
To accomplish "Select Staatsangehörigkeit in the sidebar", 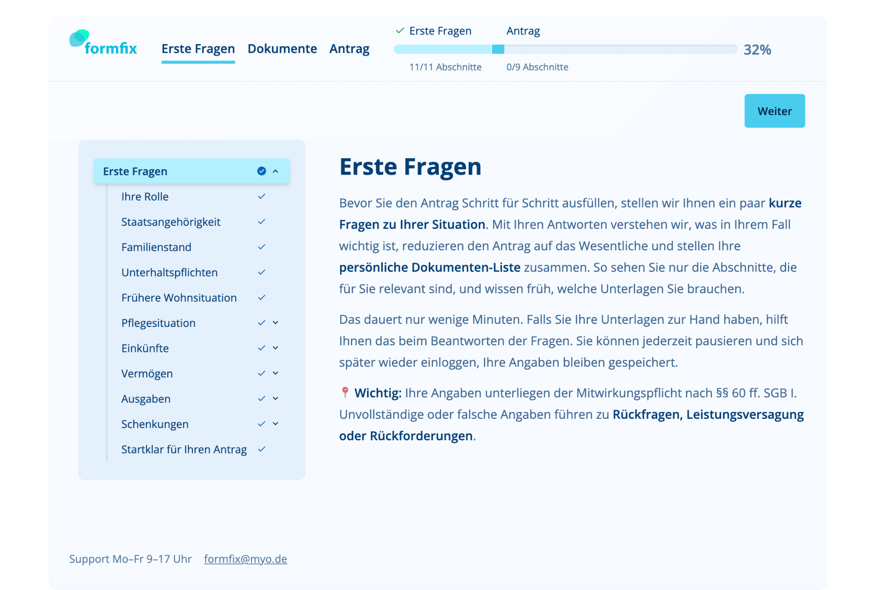I will [x=171, y=222].
